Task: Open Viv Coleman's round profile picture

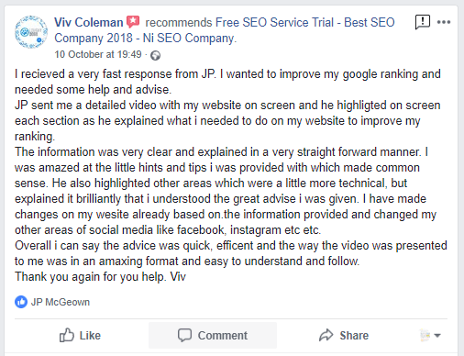Action: [x=31, y=32]
